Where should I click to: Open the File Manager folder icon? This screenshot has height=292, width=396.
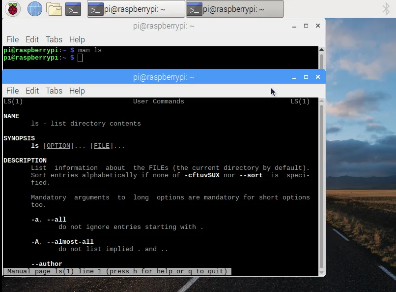[x=54, y=8]
